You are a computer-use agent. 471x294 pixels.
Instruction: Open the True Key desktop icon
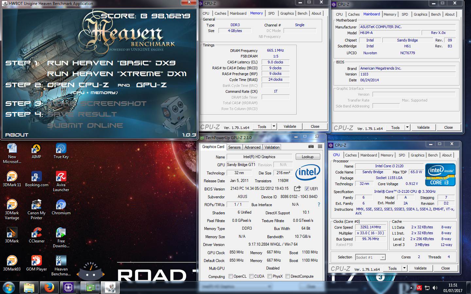pyautogui.click(x=61, y=151)
